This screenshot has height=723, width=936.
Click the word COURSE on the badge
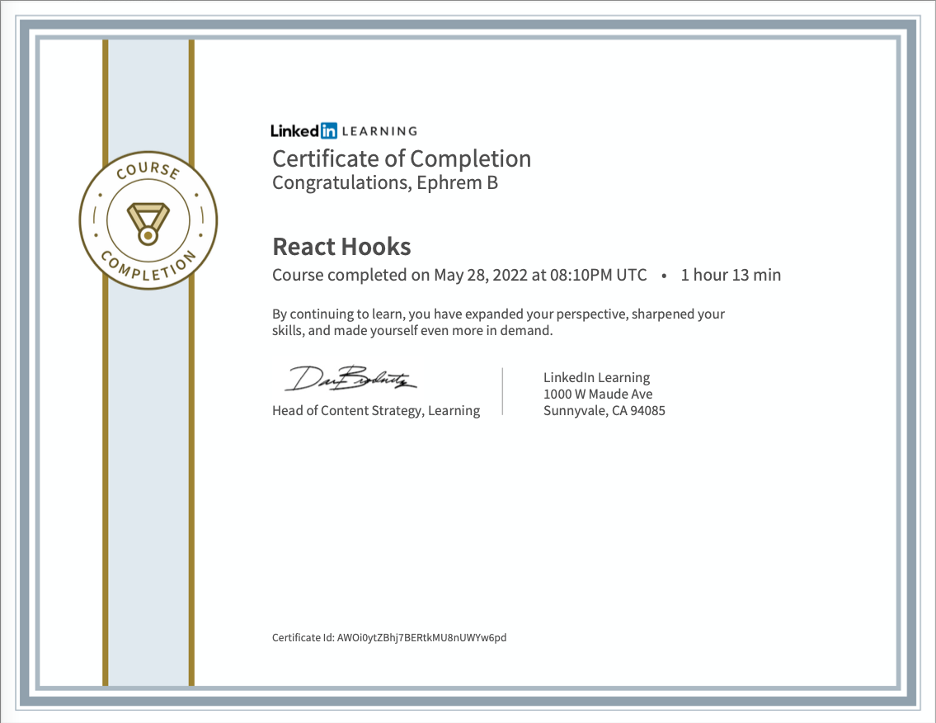coord(148,172)
